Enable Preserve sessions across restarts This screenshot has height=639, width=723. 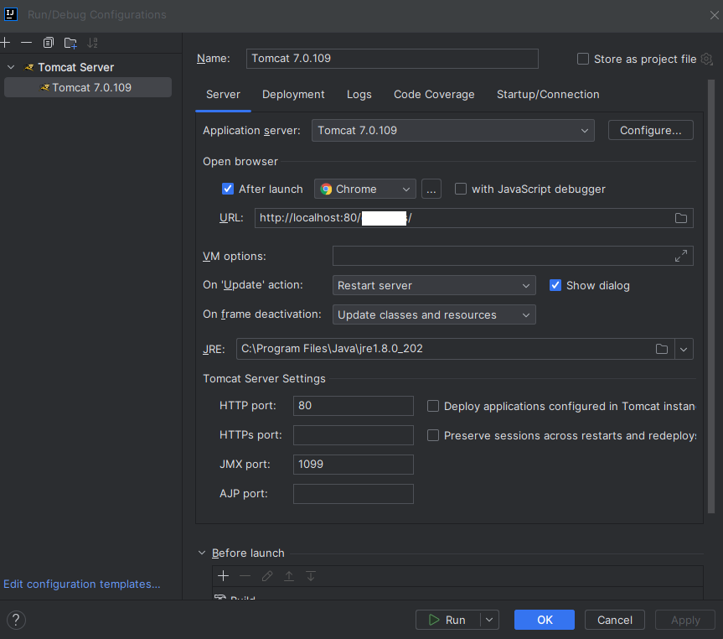tap(433, 435)
